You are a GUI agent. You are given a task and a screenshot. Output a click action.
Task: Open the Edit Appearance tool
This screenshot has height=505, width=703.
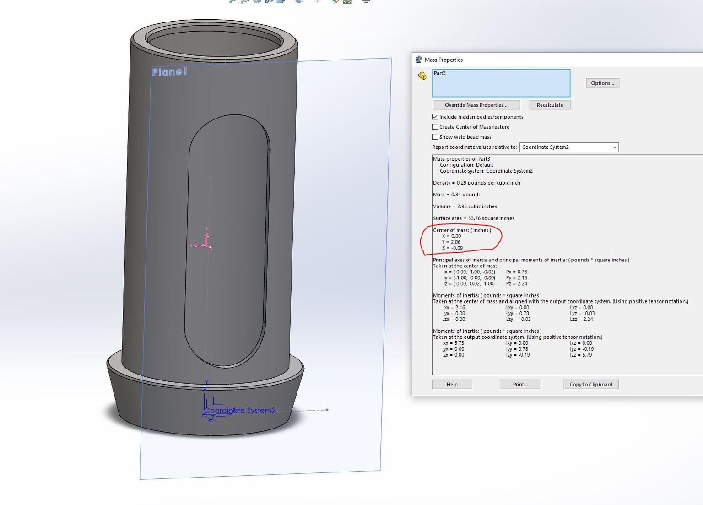pos(335,1)
